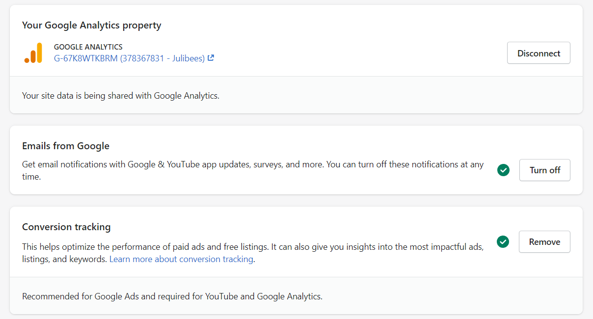Click the external link icon beside Julibees

(211, 58)
